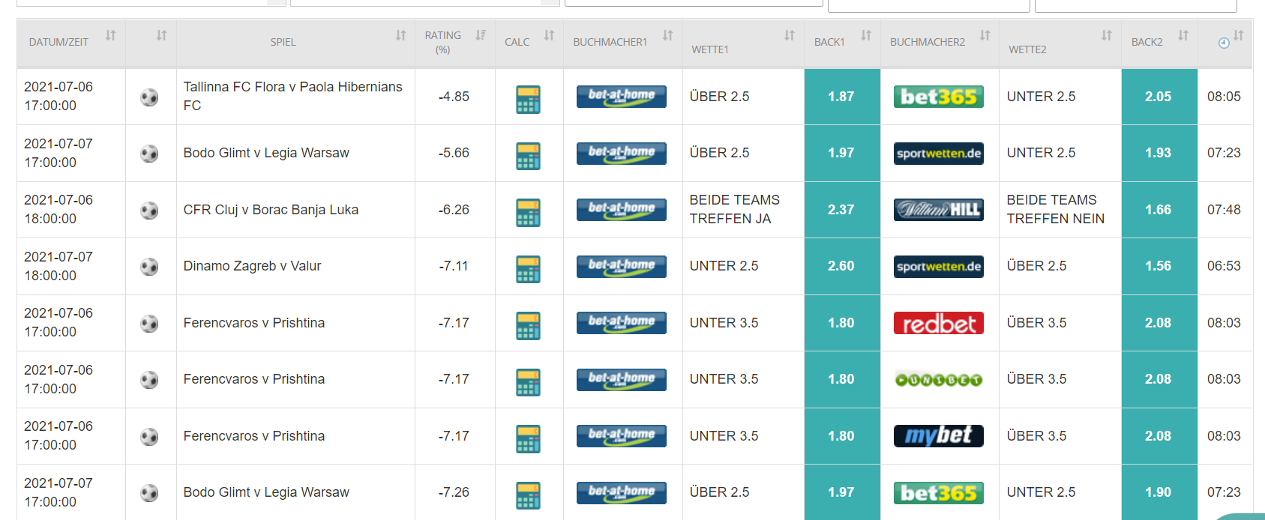
Task: Click BACK2 odds 1.90 for Bodo Glimt
Action: 1159,492
